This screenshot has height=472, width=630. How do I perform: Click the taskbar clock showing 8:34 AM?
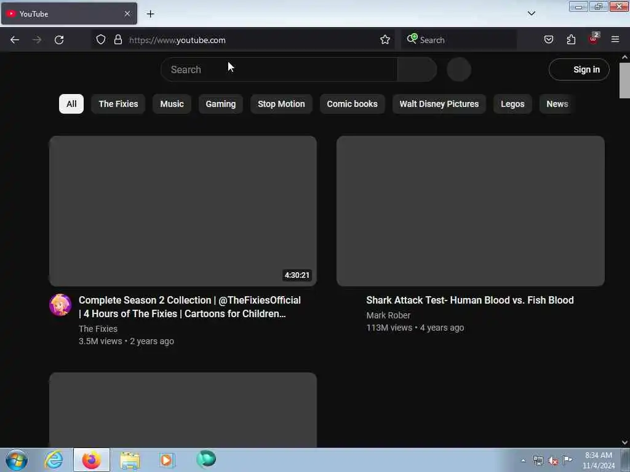tap(599, 460)
